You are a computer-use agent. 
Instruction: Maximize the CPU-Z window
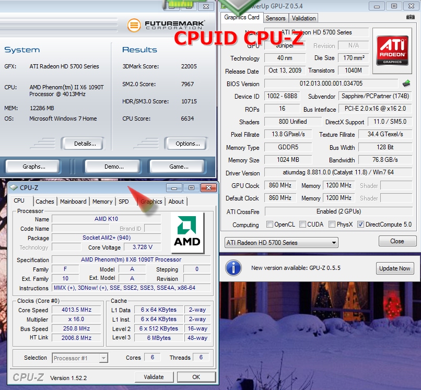pos(191,187)
